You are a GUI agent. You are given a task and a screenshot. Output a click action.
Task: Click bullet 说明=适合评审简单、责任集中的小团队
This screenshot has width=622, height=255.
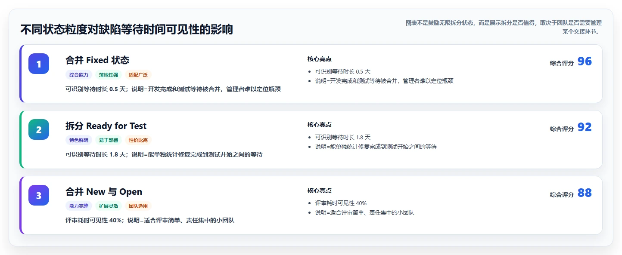point(364,212)
